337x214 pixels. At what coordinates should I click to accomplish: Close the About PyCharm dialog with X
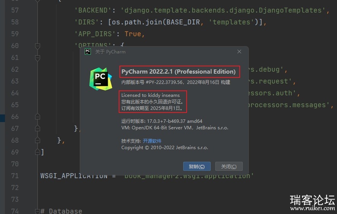click(x=239, y=51)
